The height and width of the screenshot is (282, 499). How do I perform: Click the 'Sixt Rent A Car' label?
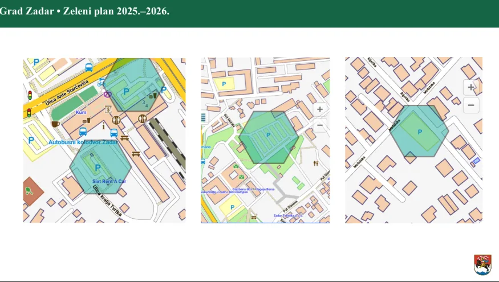[x=109, y=181]
